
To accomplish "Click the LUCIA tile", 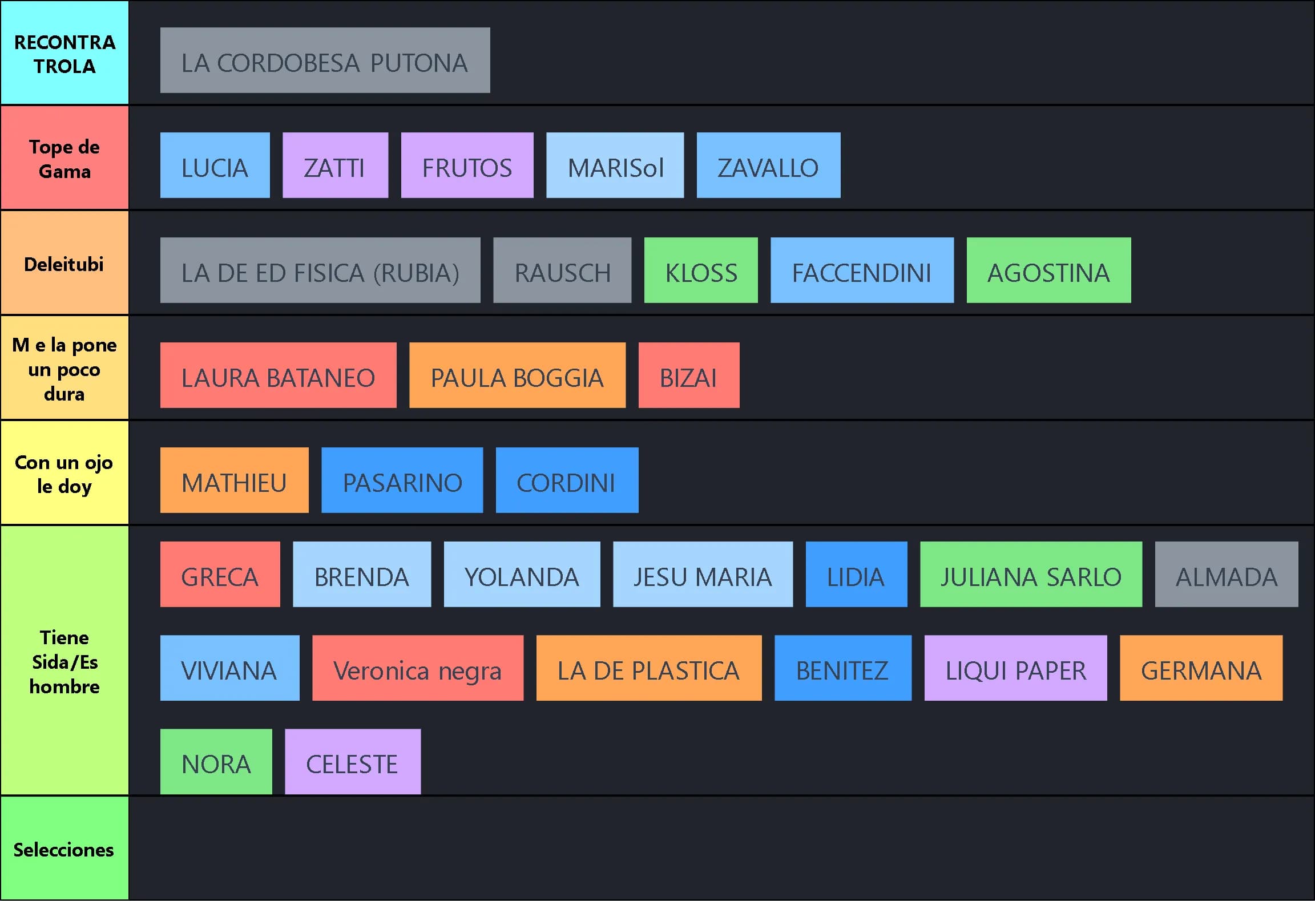I will click(215, 165).
